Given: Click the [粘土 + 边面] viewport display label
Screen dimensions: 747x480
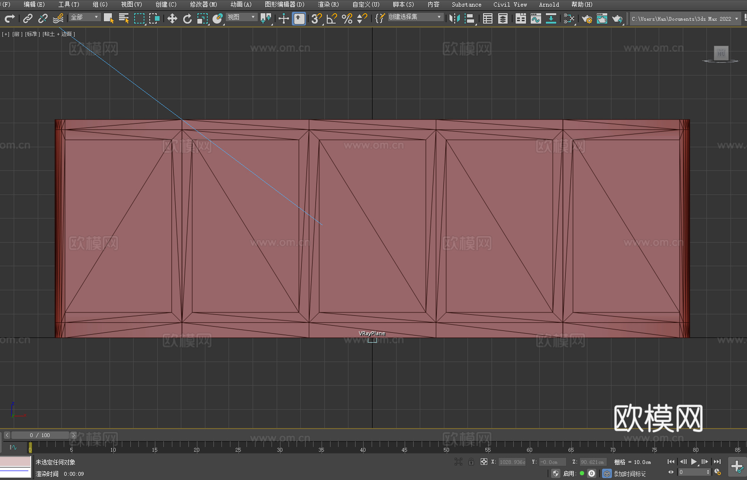Looking at the screenshot, I should click(x=59, y=34).
